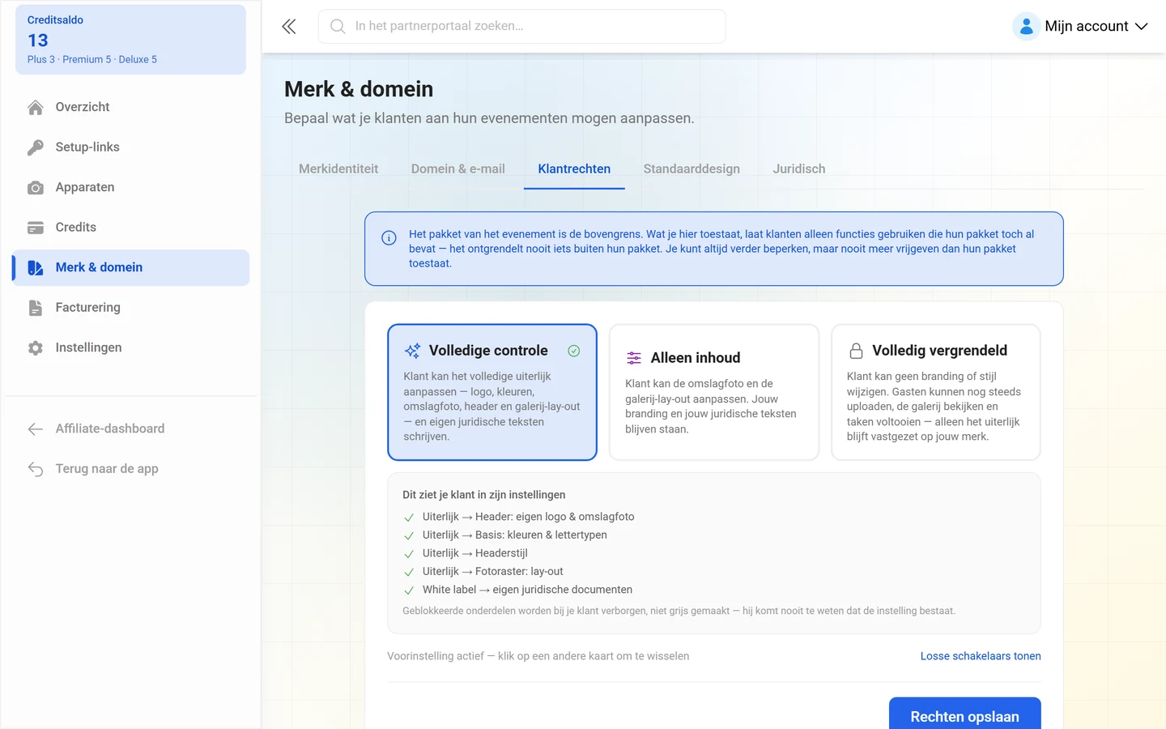This screenshot has height=729, width=1166.
Task: Expand Losse schakelaars tonen
Action: point(981,656)
